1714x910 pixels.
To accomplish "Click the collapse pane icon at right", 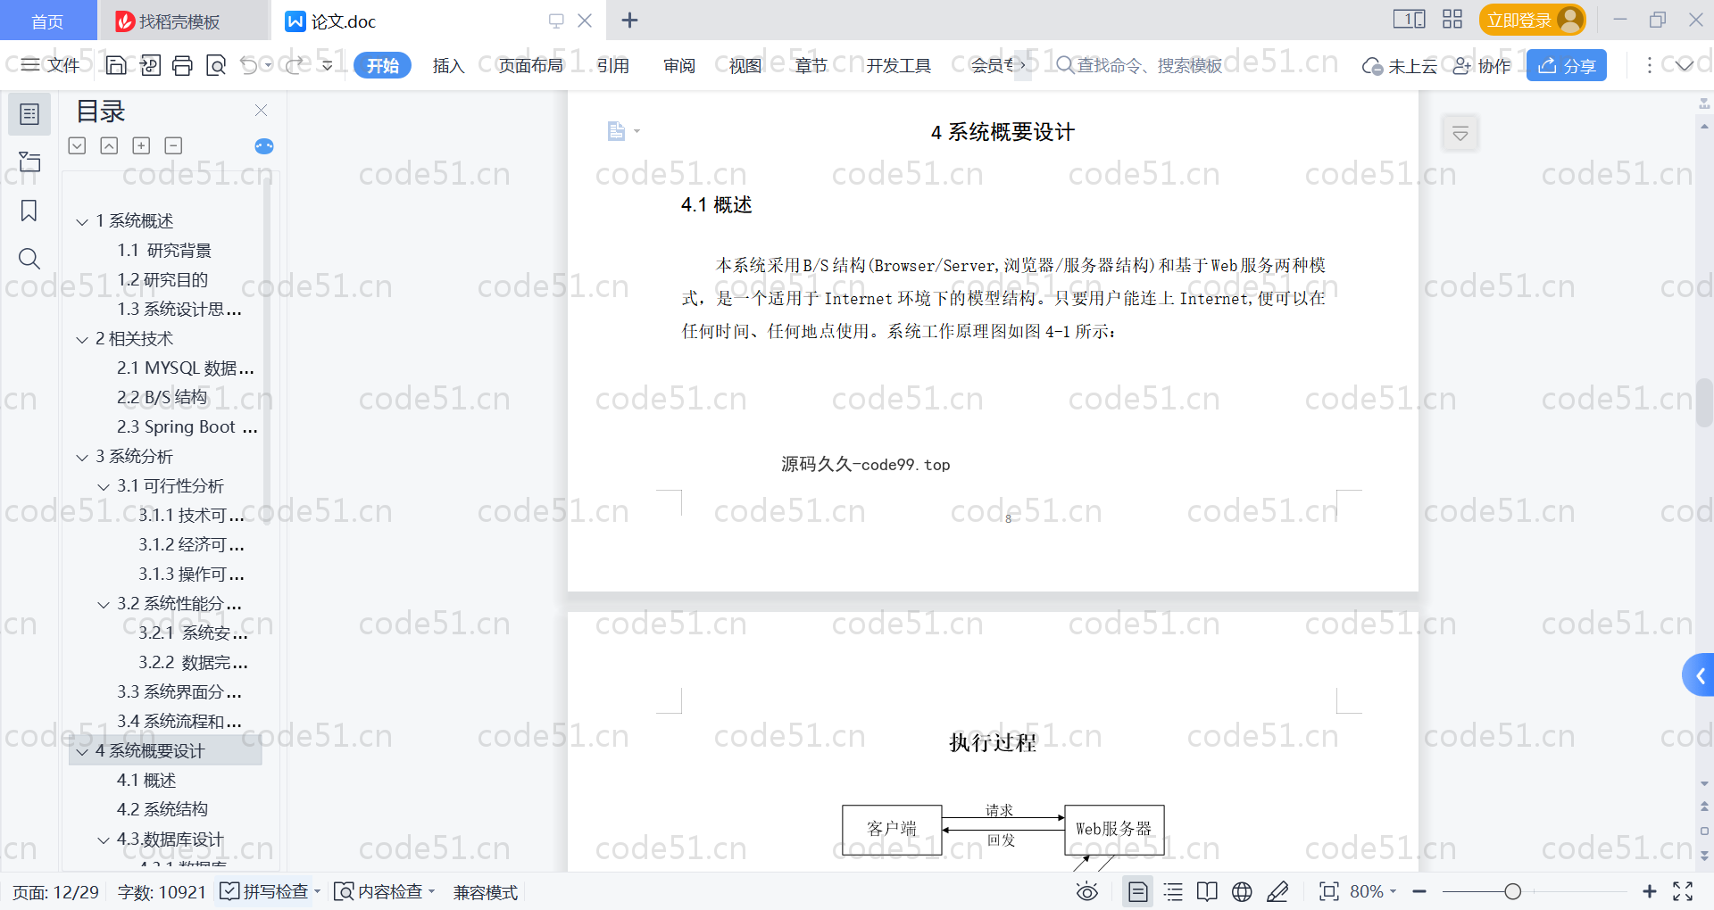I will coord(1460,133).
